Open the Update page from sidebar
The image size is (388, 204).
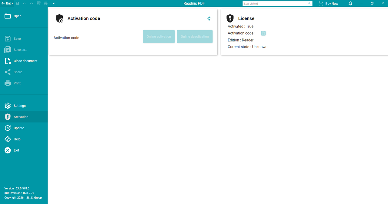point(24,128)
